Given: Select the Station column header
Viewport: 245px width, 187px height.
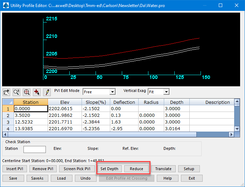Looking at the screenshot, I should point(30,102).
